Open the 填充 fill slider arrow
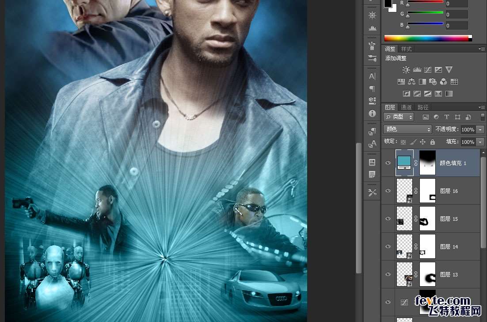This screenshot has height=322, width=487. [480, 142]
